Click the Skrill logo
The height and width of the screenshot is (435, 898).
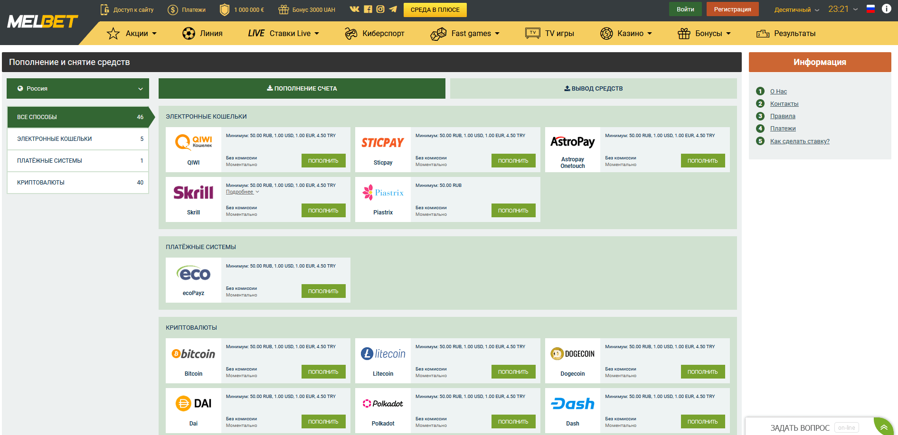tap(193, 192)
